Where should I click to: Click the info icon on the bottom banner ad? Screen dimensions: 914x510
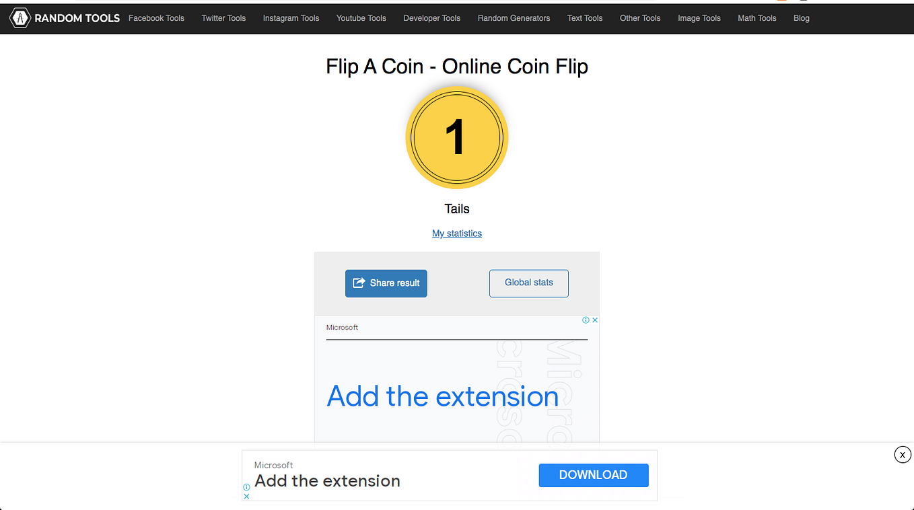pos(246,488)
